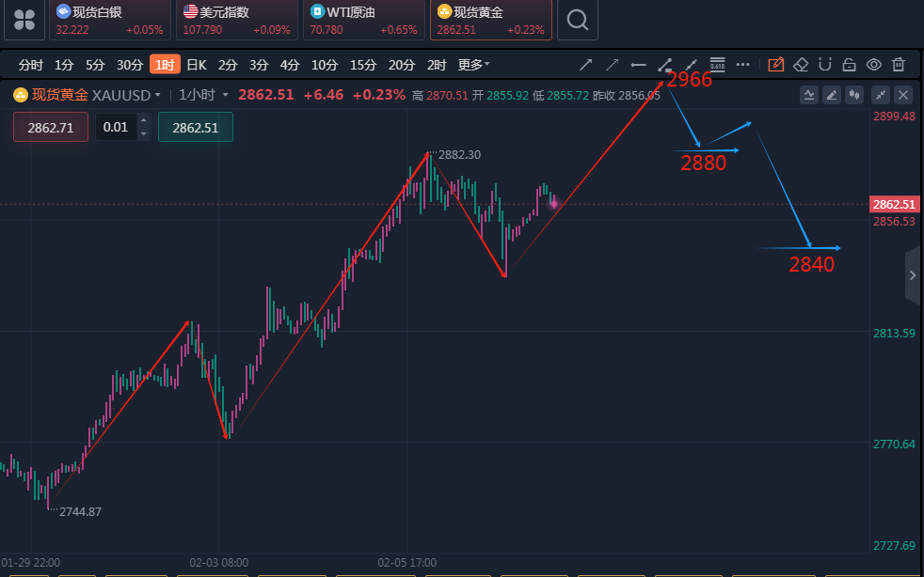Click the green buy price 2862.51 button
This screenshot has height=577, width=924.
[195, 127]
